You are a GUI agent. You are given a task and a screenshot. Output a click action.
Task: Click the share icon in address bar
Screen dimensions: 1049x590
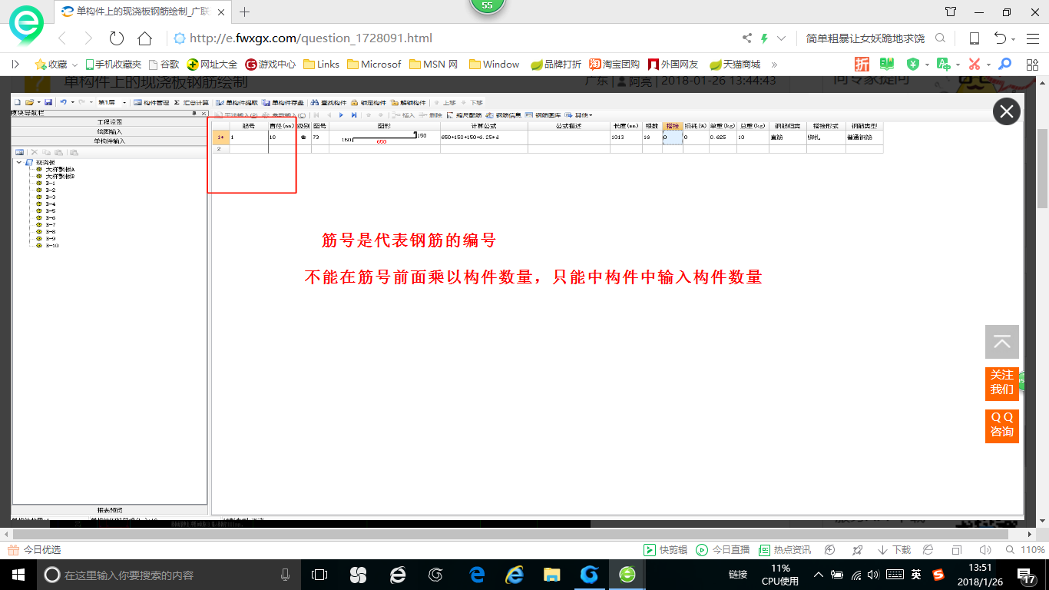tap(747, 38)
